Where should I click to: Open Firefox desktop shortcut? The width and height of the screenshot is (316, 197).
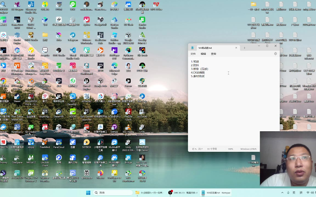pos(100,175)
